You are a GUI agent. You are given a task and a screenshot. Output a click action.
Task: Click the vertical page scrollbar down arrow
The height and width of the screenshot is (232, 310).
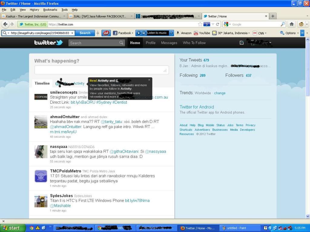[x=308, y=216]
